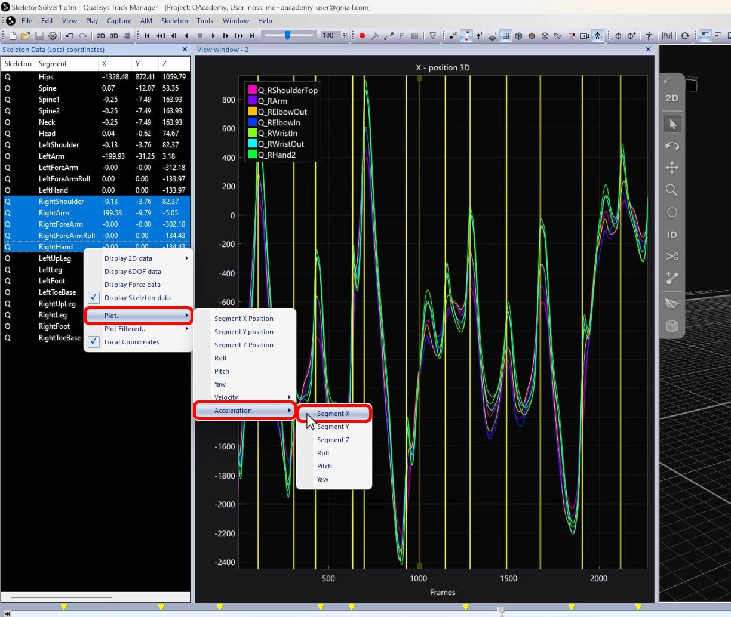This screenshot has width=731, height=617.
Task: Choose Segment Z Position plot option
Action: pos(245,345)
